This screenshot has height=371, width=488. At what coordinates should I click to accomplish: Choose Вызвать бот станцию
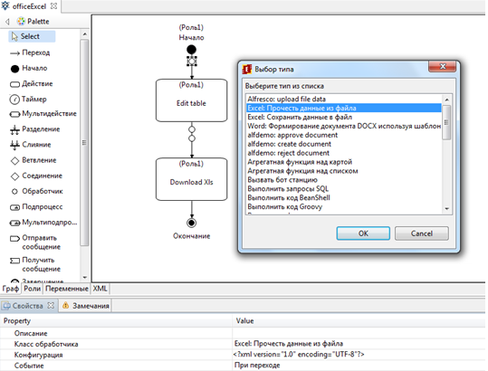344,180
